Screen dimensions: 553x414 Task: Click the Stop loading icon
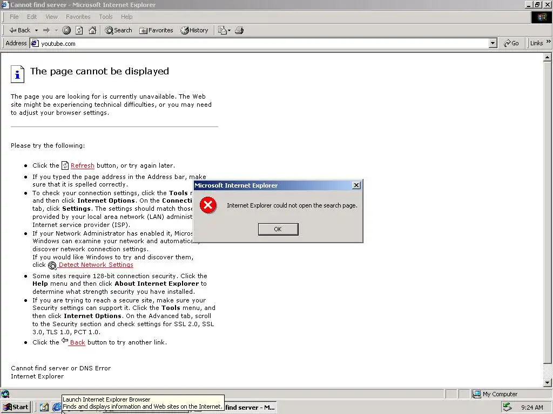tap(66, 30)
